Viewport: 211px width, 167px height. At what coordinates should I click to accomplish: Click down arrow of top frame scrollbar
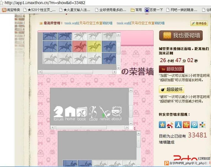click(118, 68)
